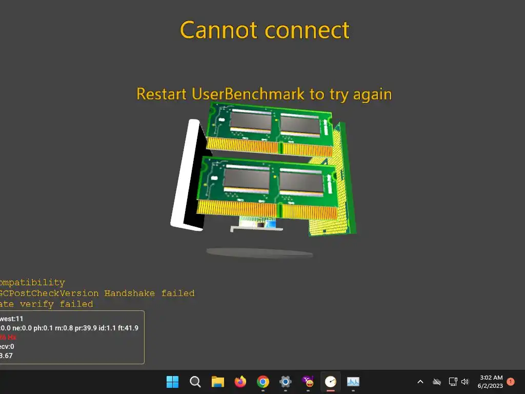Open the Windows Start menu
Screen dimensions: 525x394
[x=172, y=382]
